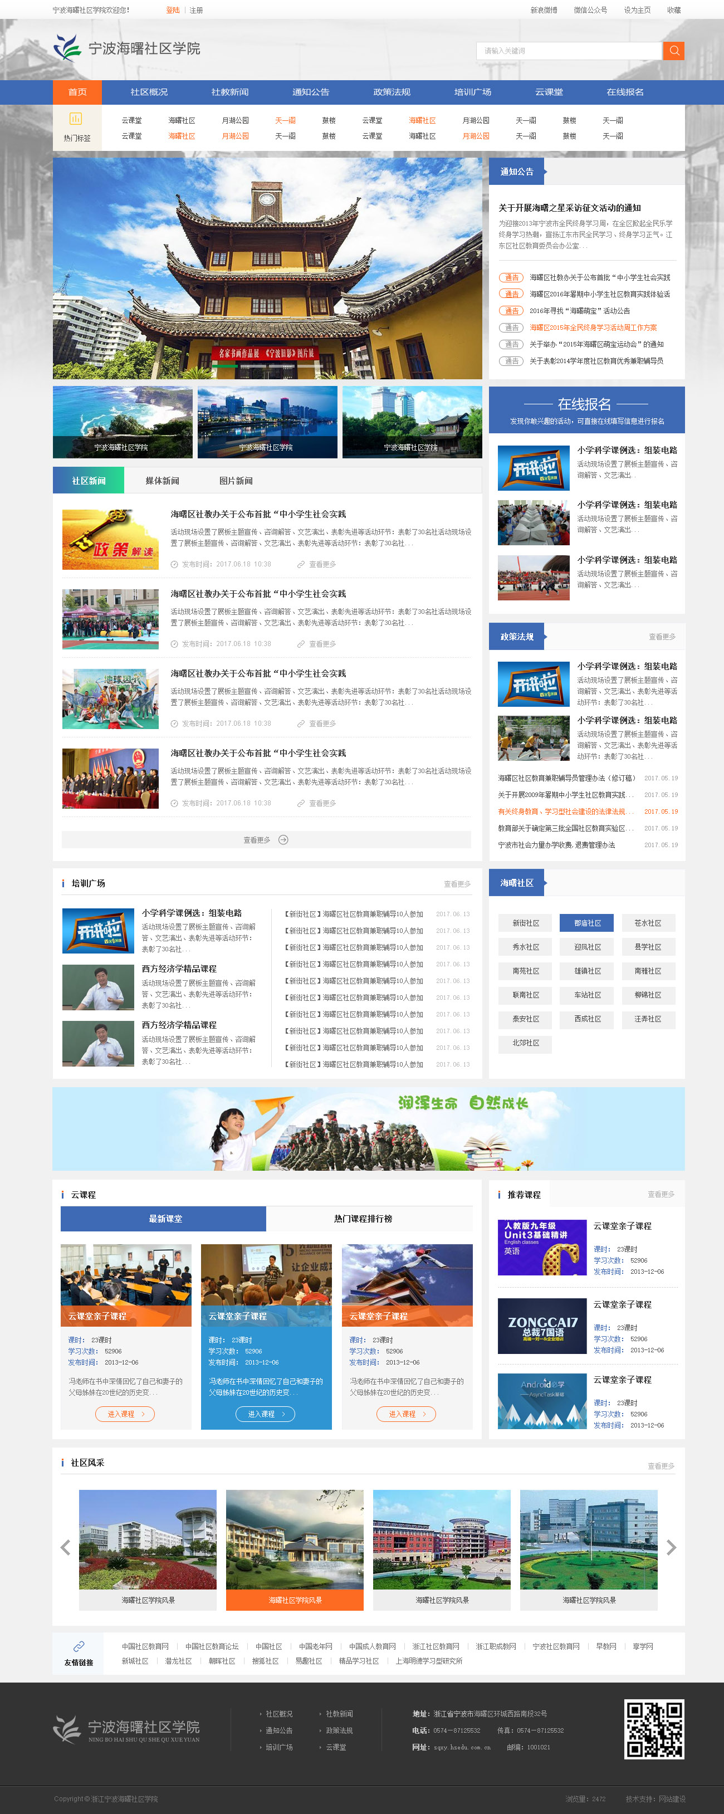
Task: Click the 登陆 login link
Action: coord(173,11)
